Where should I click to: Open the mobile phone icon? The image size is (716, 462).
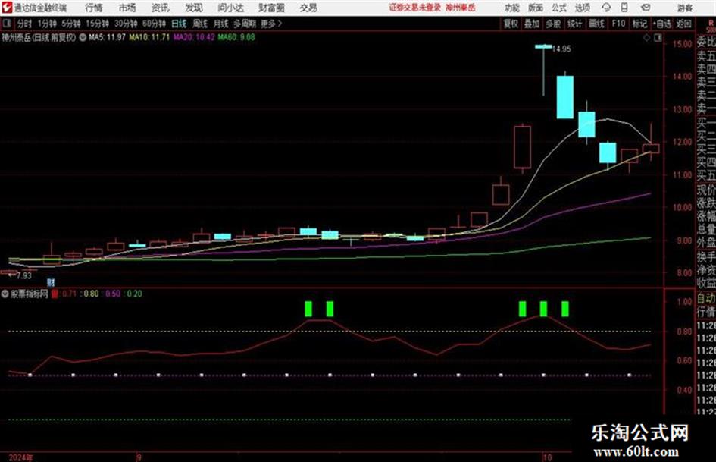(624, 8)
